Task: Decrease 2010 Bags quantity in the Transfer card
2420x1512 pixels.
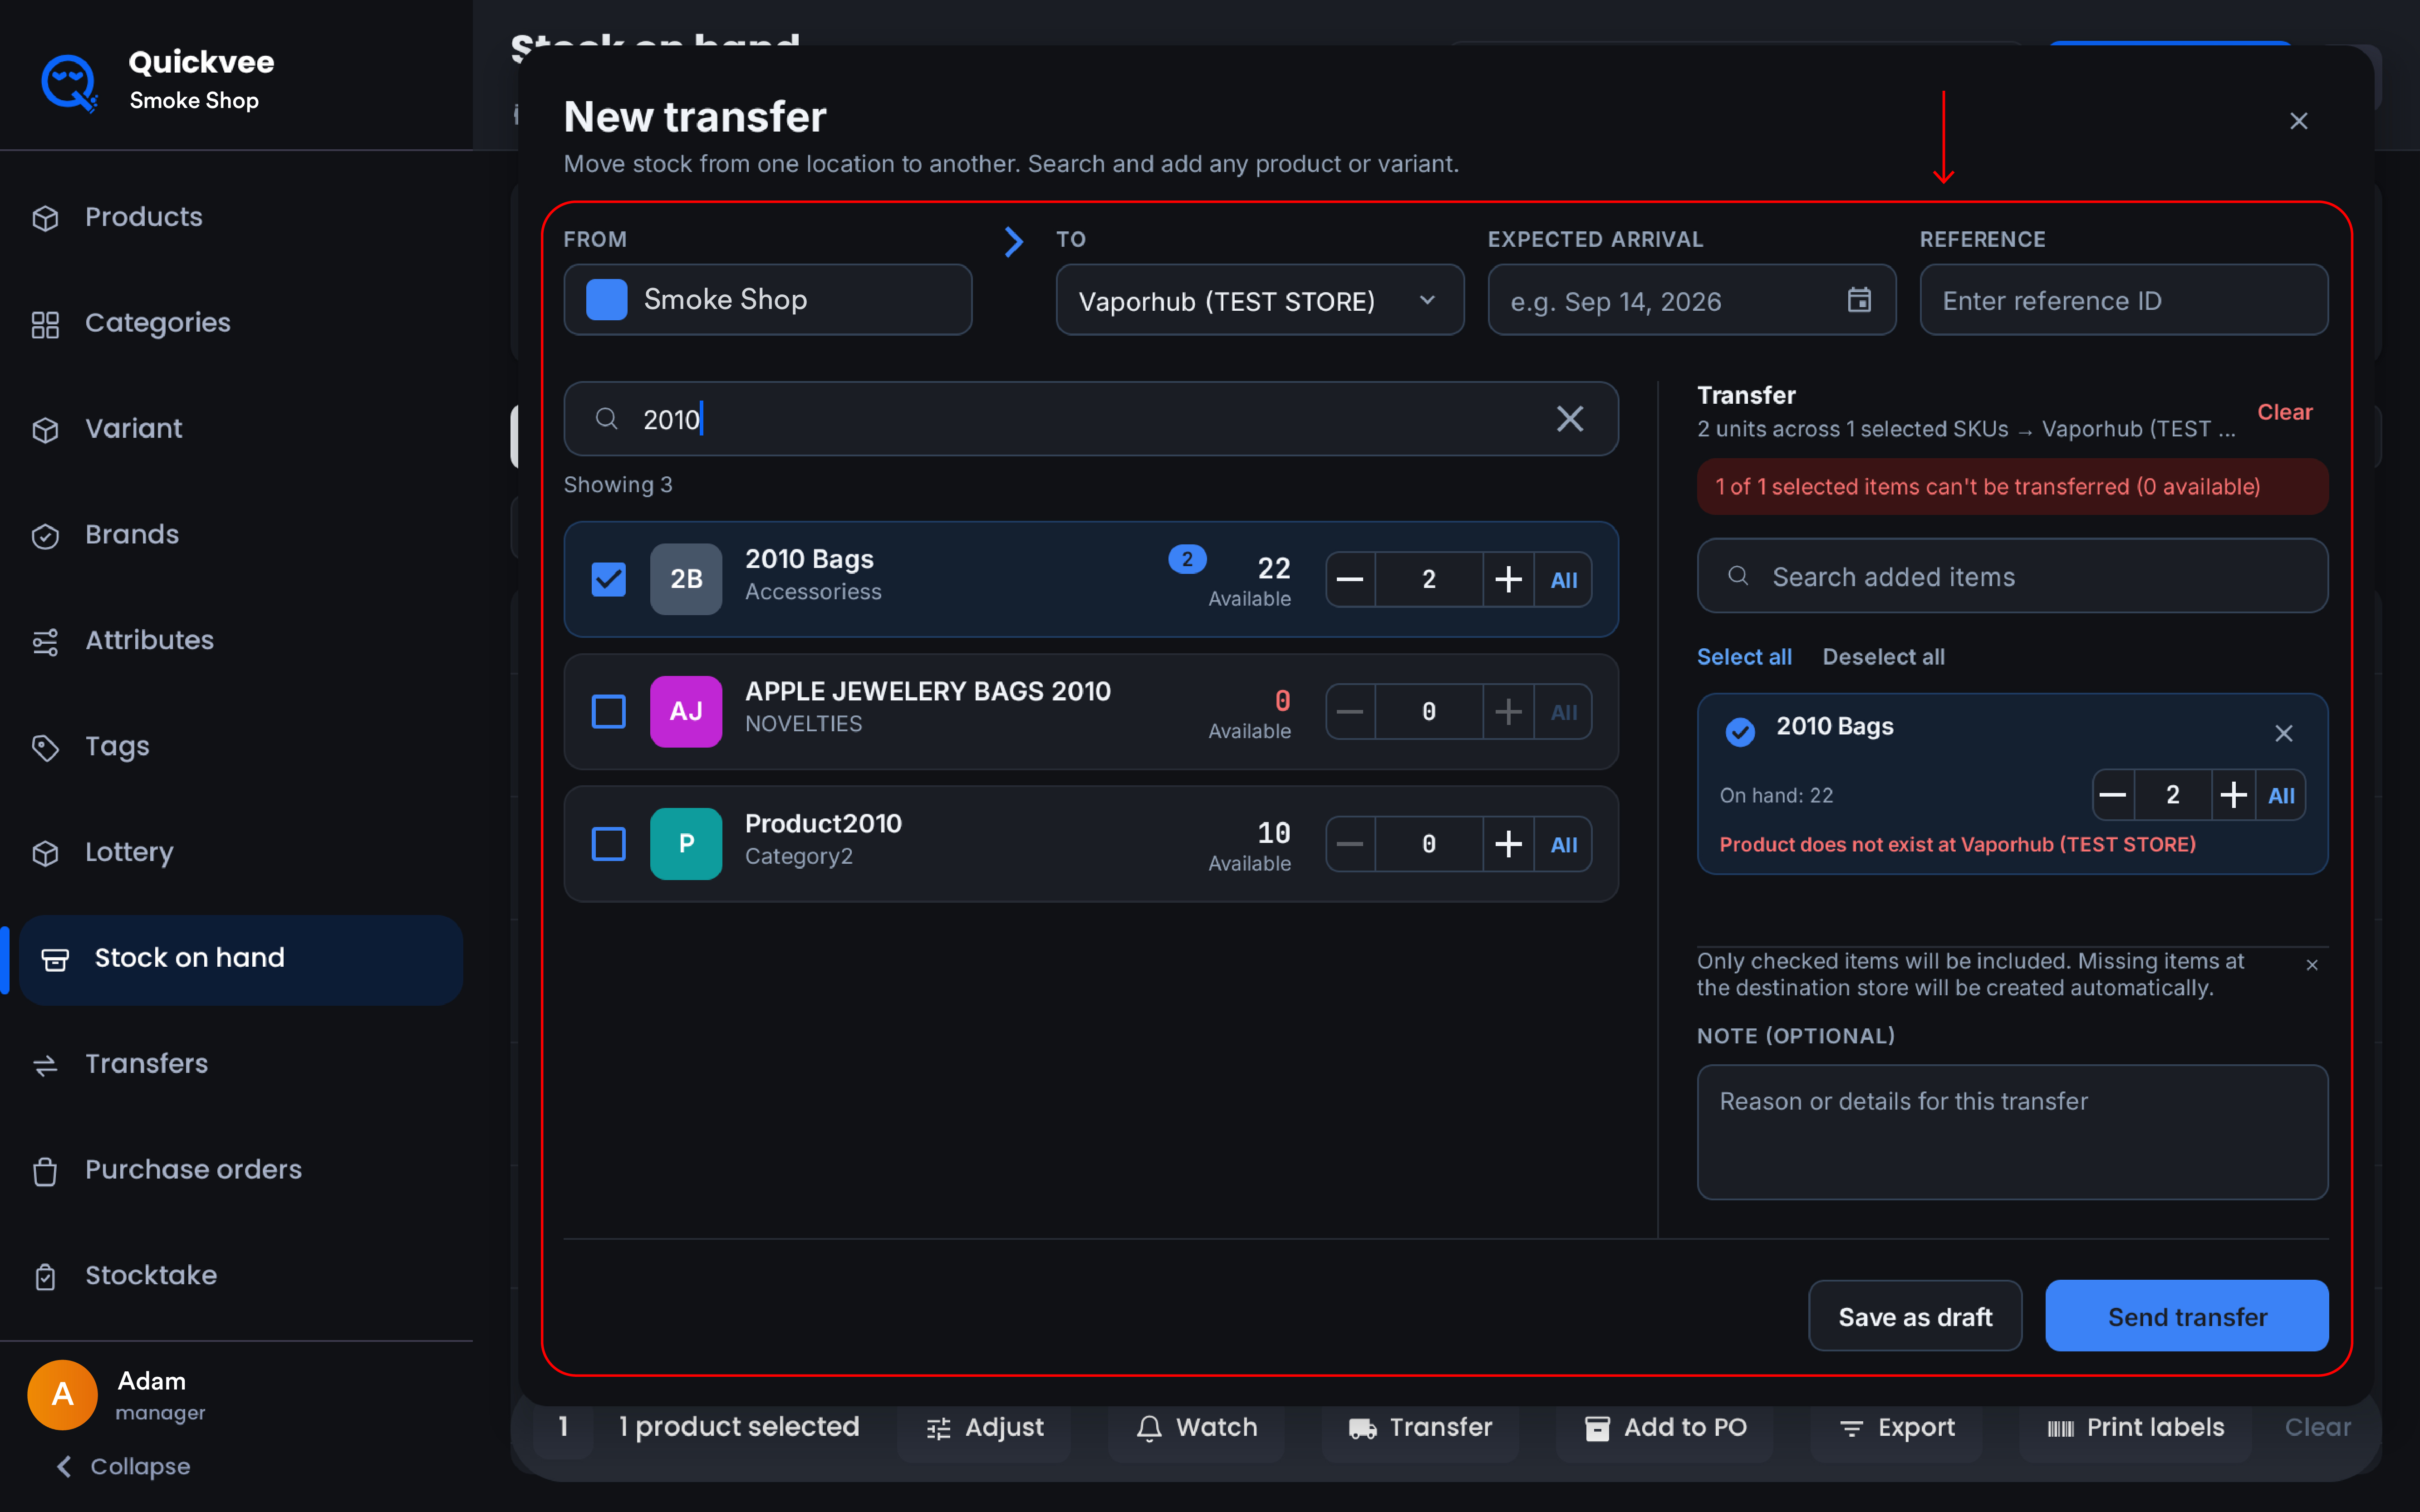Action: point(2113,795)
